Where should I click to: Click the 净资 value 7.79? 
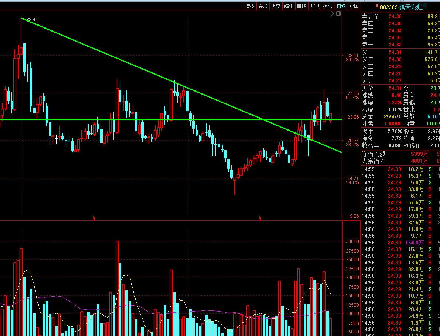tap(397, 138)
